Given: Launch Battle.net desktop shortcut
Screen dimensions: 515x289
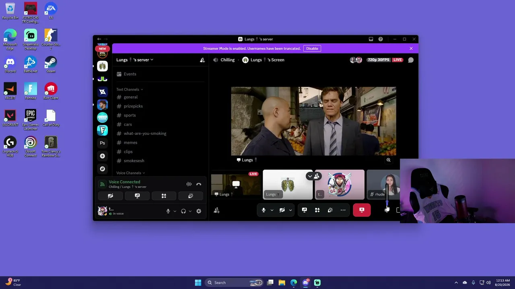Looking at the screenshot, I should [x=31, y=64].
